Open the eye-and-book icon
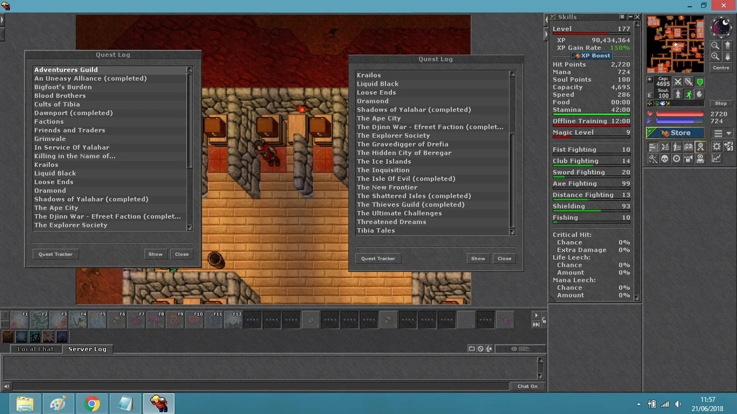The image size is (737, 414). [x=700, y=159]
